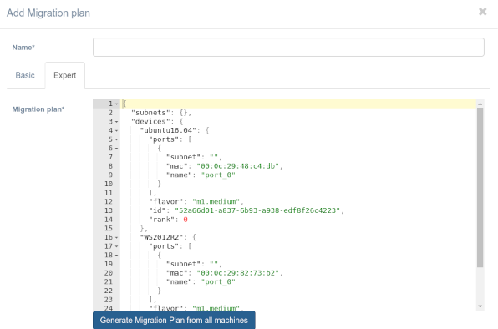Collapse the fold arrow on line 1

pyautogui.click(x=116, y=104)
